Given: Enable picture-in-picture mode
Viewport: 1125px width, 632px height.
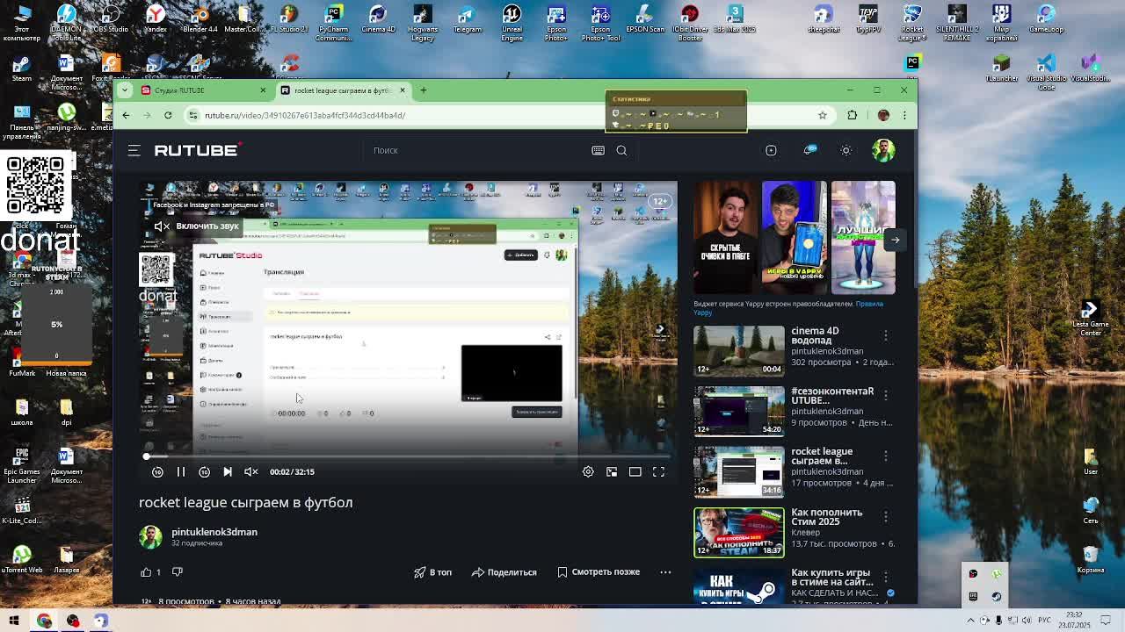Looking at the screenshot, I should tap(612, 471).
